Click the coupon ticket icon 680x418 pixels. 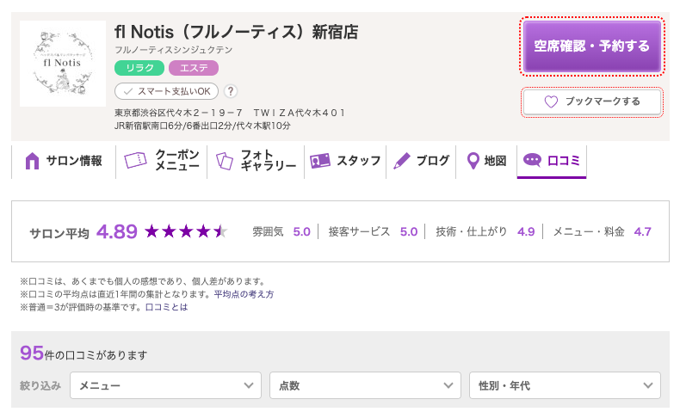tap(135, 161)
